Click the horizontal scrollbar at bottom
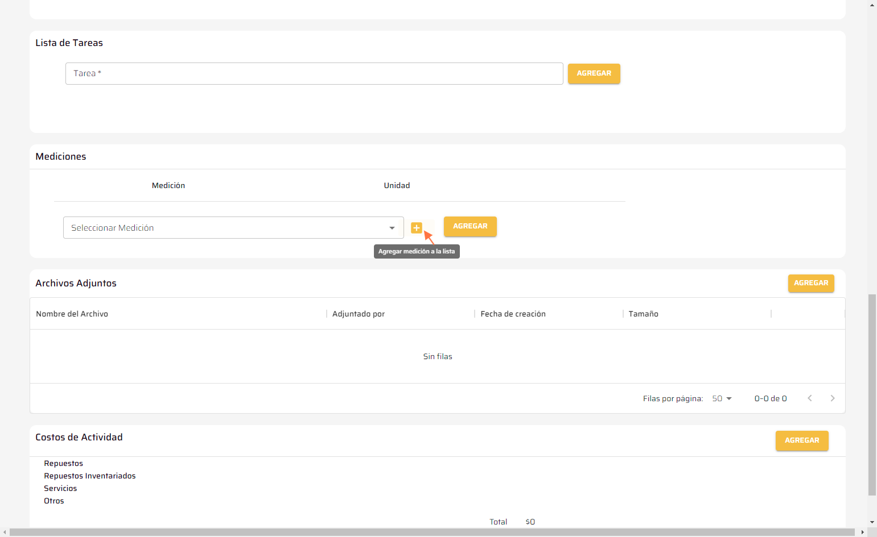877x537 pixels. pos(433,532)
